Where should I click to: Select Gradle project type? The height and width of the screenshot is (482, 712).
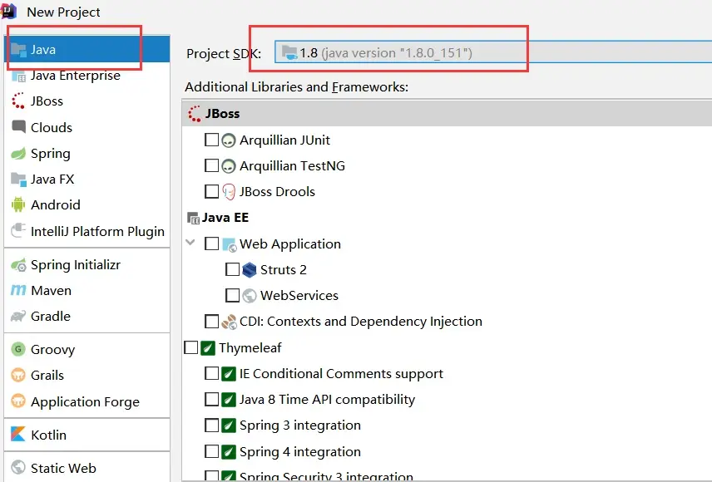[87, 317]
